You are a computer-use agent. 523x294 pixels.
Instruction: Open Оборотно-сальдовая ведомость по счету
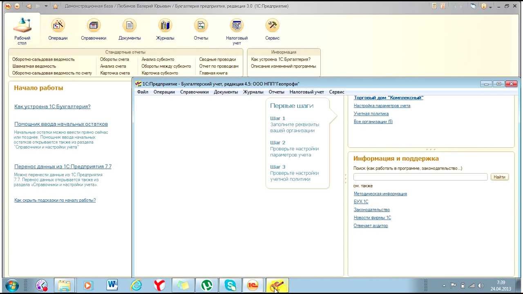(52, 73)
